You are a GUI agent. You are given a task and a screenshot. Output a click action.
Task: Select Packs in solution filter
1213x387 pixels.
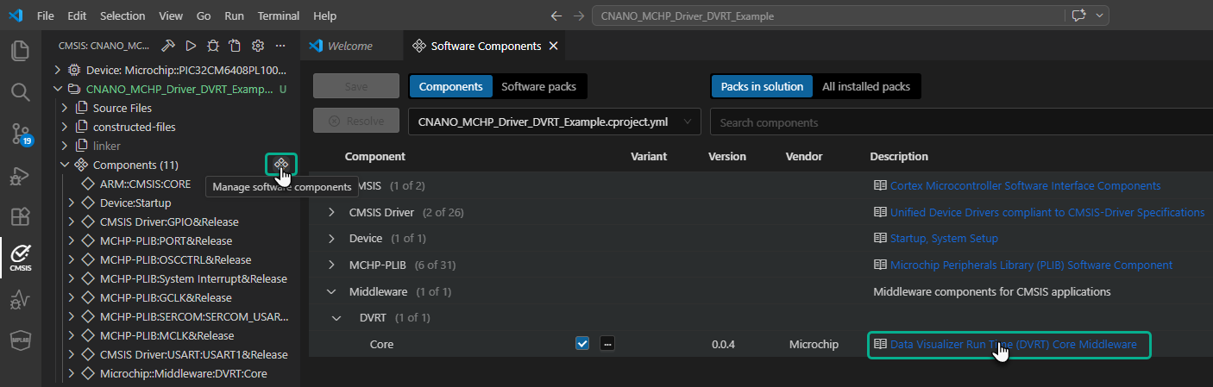762,86
